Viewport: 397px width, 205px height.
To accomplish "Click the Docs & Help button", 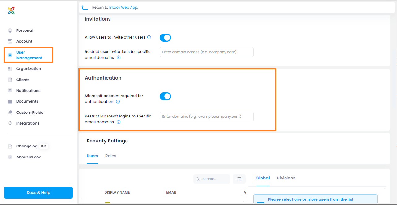I will (38, 192).
